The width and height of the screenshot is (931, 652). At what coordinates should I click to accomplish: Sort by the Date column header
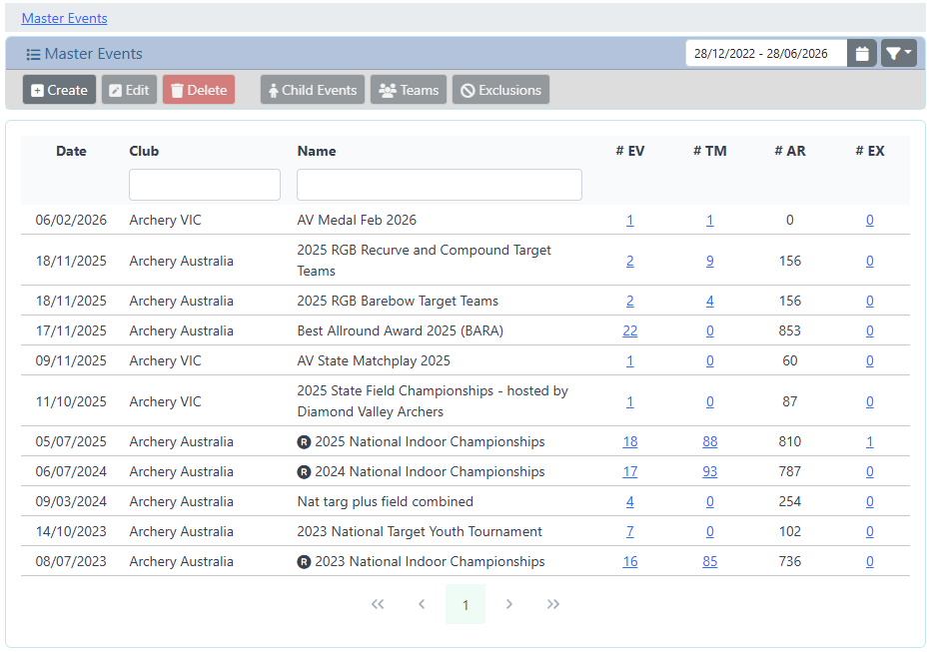coord(71,151)
